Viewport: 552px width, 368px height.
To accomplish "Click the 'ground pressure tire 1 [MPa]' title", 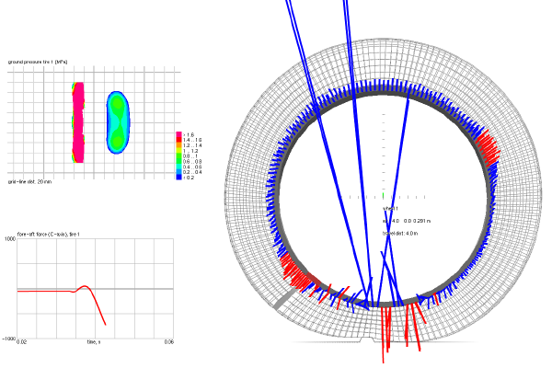I will coord(39,61).
